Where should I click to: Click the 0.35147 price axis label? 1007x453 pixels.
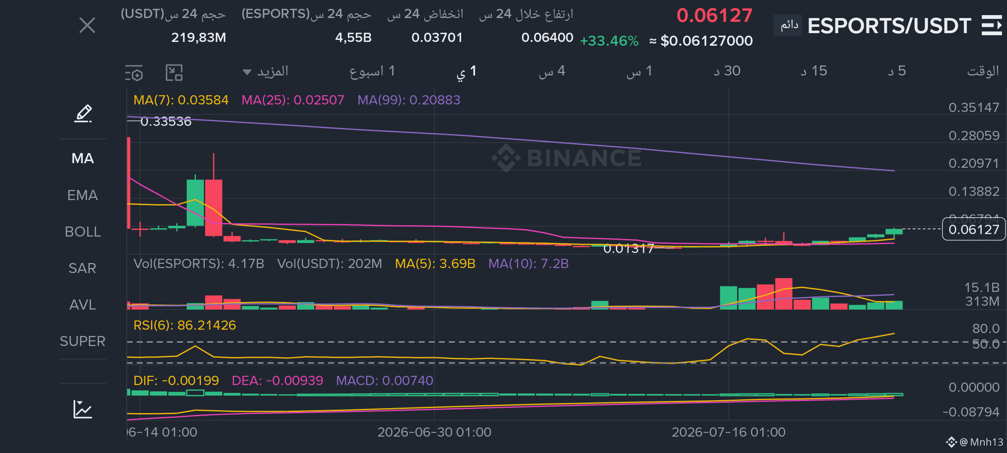[974, 108]
